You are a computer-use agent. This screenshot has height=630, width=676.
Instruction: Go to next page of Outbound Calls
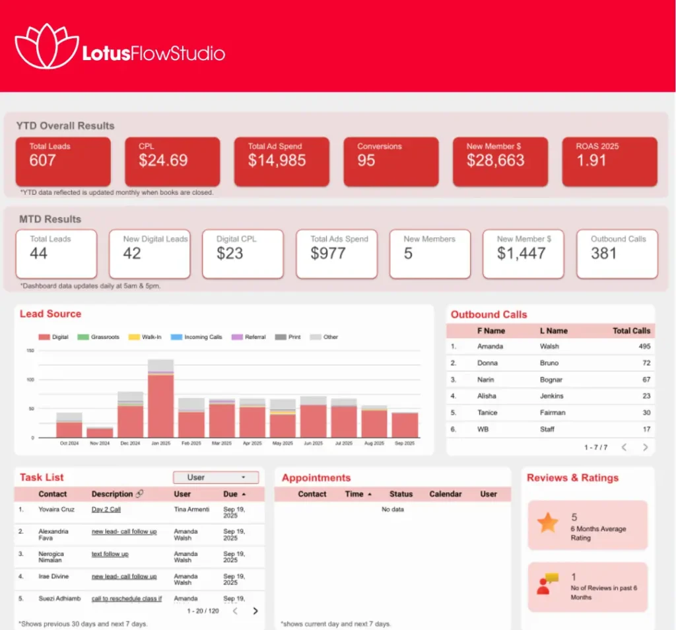[645, 447]
